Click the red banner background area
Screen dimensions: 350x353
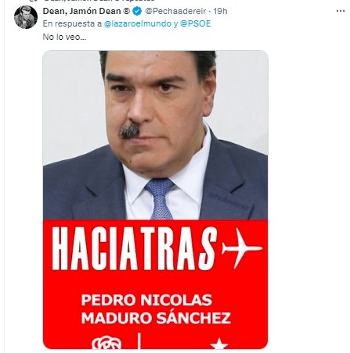[155, 284]
